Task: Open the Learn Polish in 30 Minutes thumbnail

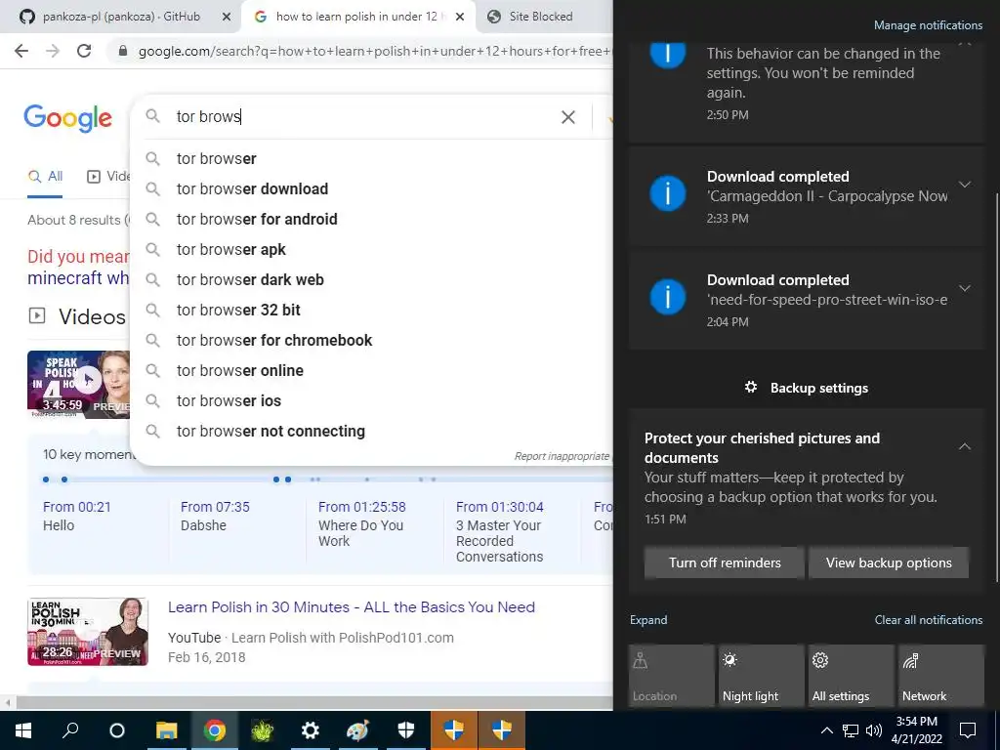Action: click(x=88, y=632)
